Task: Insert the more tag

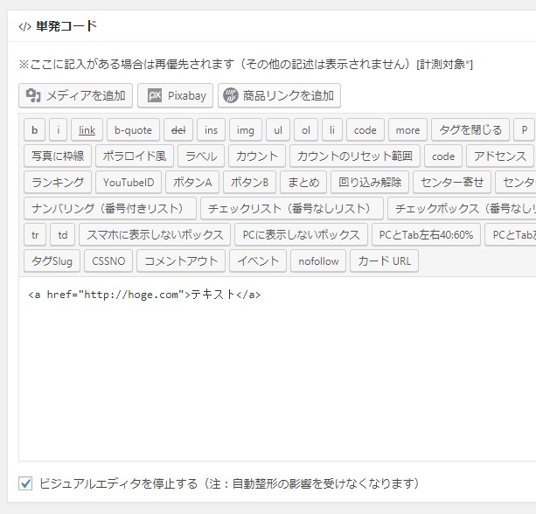Action: (407, 130)
